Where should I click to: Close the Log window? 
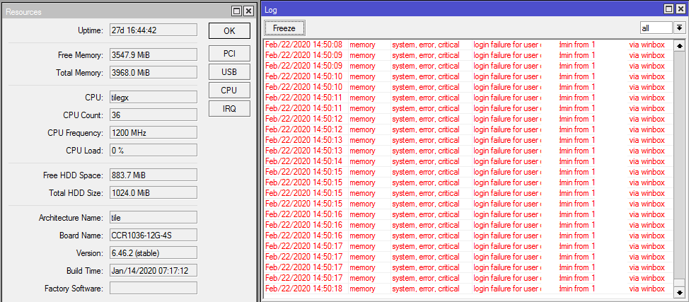(681, 8)
